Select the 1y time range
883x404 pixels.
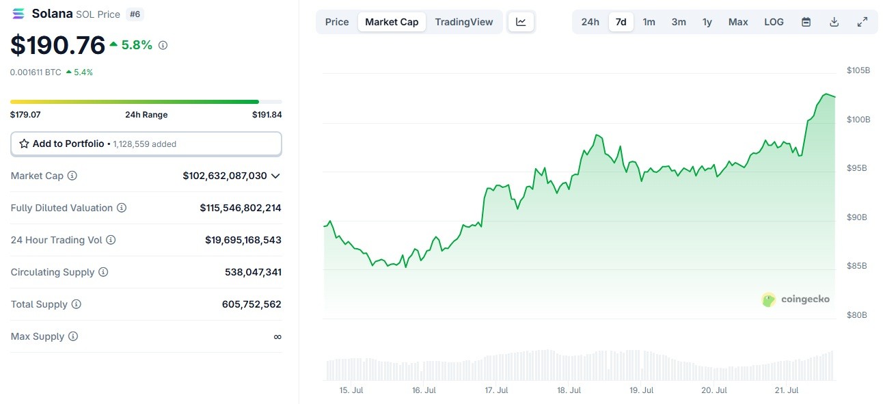(x=707, y=22)
